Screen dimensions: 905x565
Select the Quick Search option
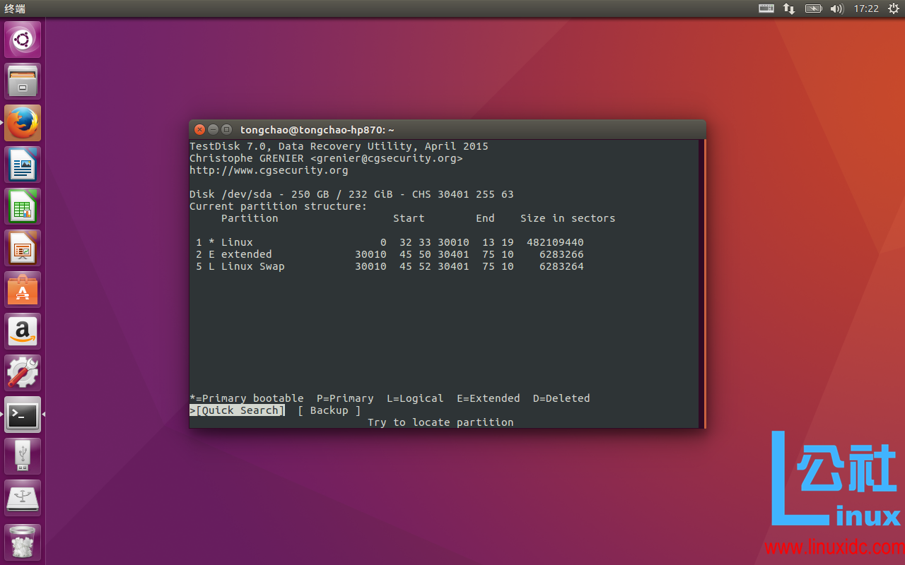(237, 410)
